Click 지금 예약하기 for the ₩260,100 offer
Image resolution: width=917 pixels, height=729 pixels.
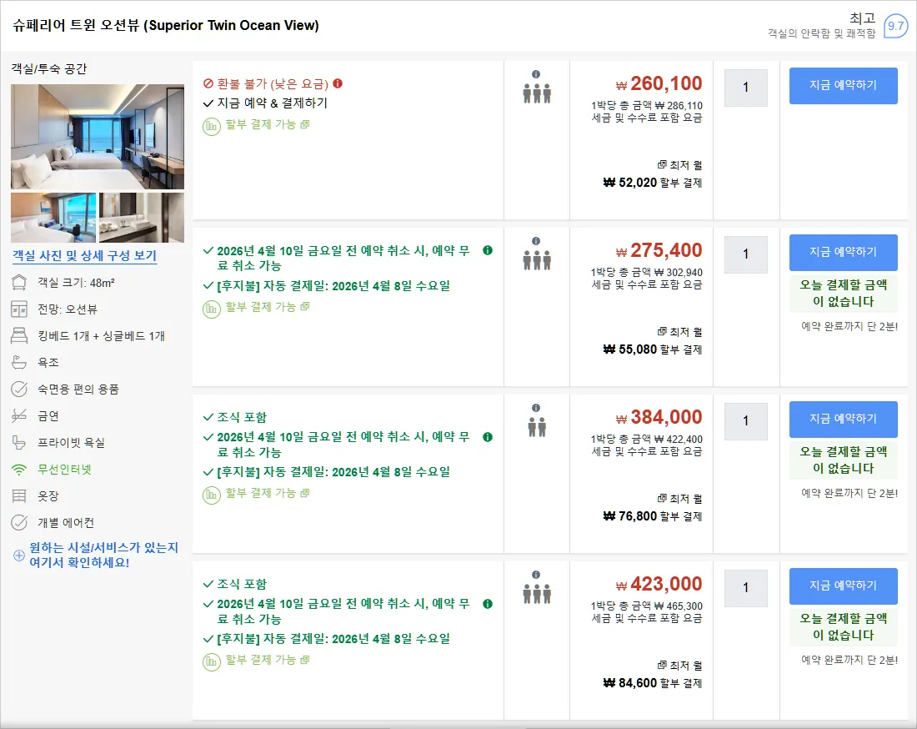click(x=844, y=85)
